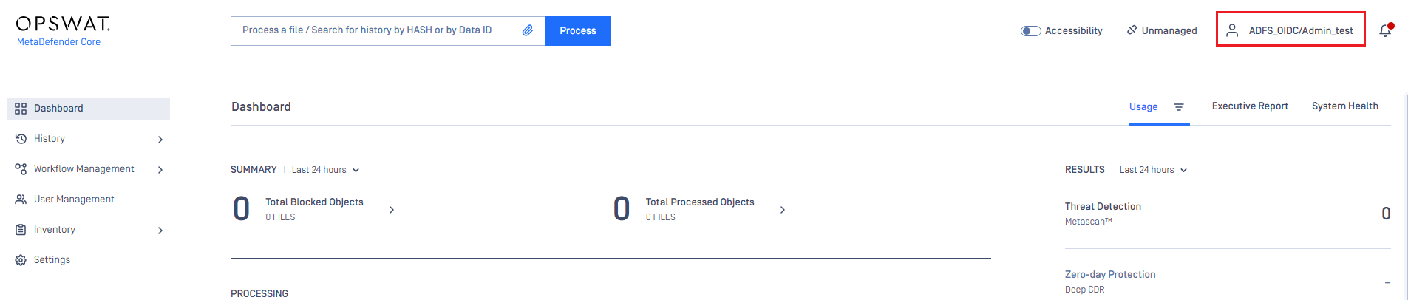Expand the History sidebar submenu chevron
The width and height of the screenshot is (1408, 300).
point(160,140)
